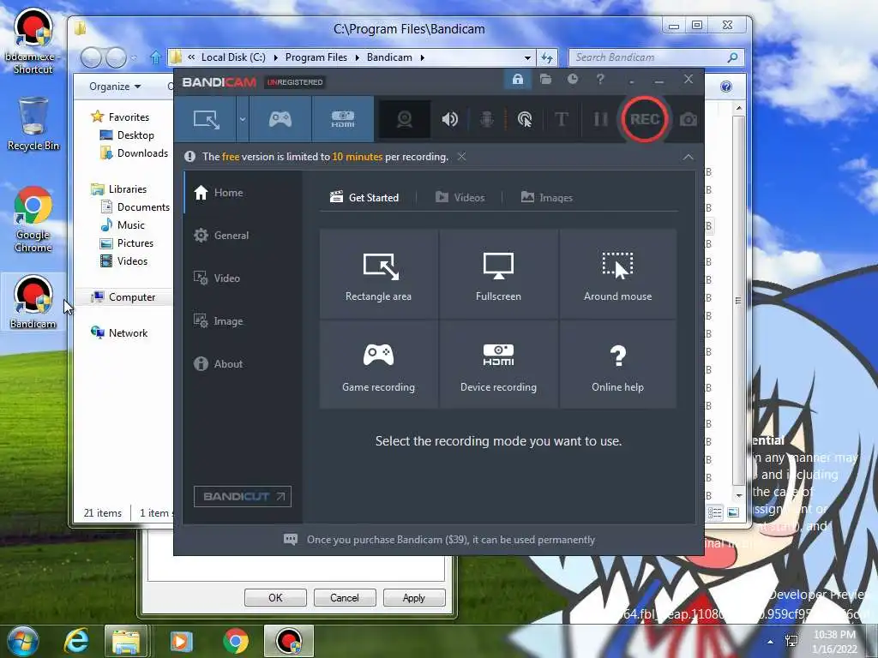Select Music library
Viewport: 878px width, 658px height.
pos(123,225)
